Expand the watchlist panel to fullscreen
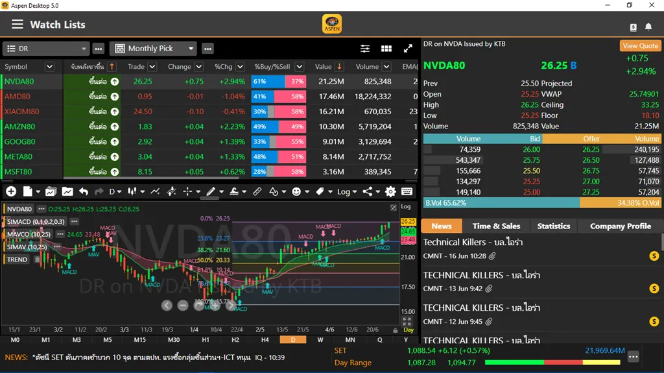Image resolution: width=664 pixels, height=373 pixels. [x=408, y=49]
